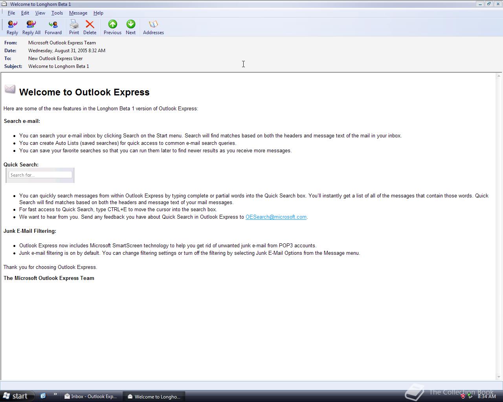Click the Reply All toolbar icon
503x402 pixels.
pos(31,27)
